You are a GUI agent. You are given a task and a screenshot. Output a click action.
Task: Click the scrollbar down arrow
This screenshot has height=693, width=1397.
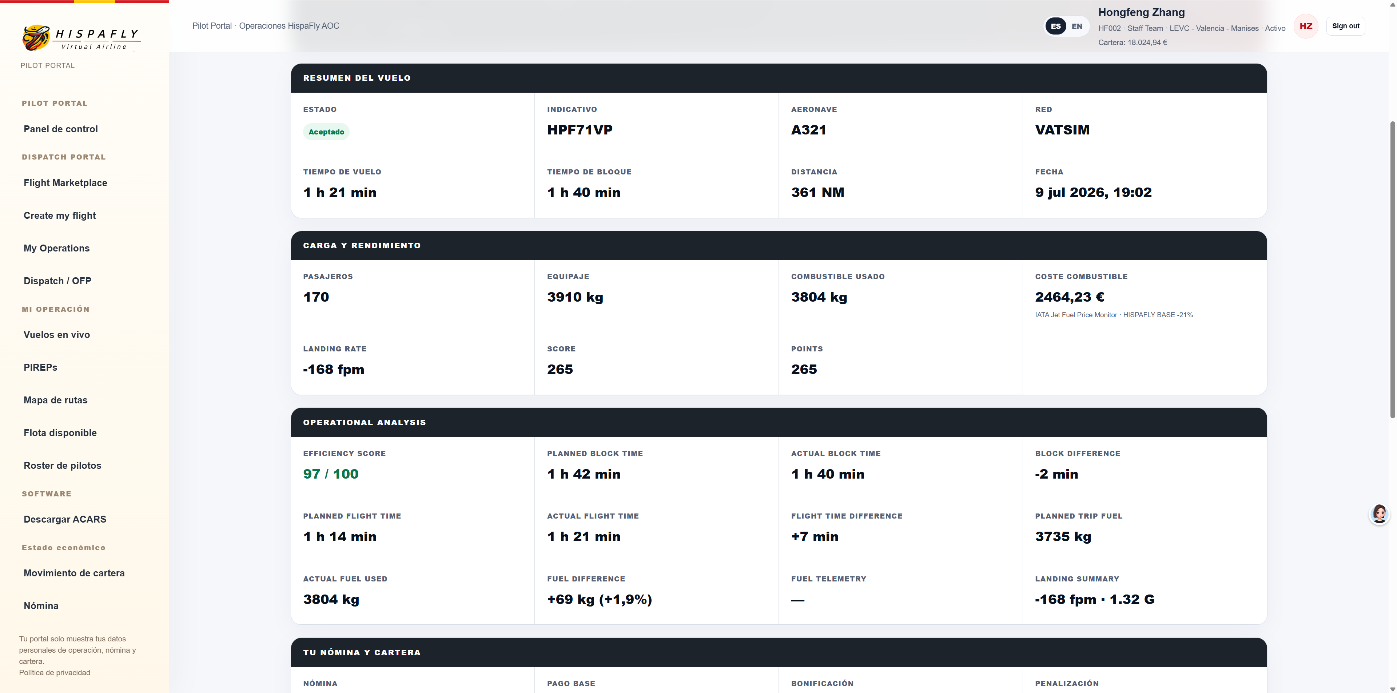(1392, 689)
